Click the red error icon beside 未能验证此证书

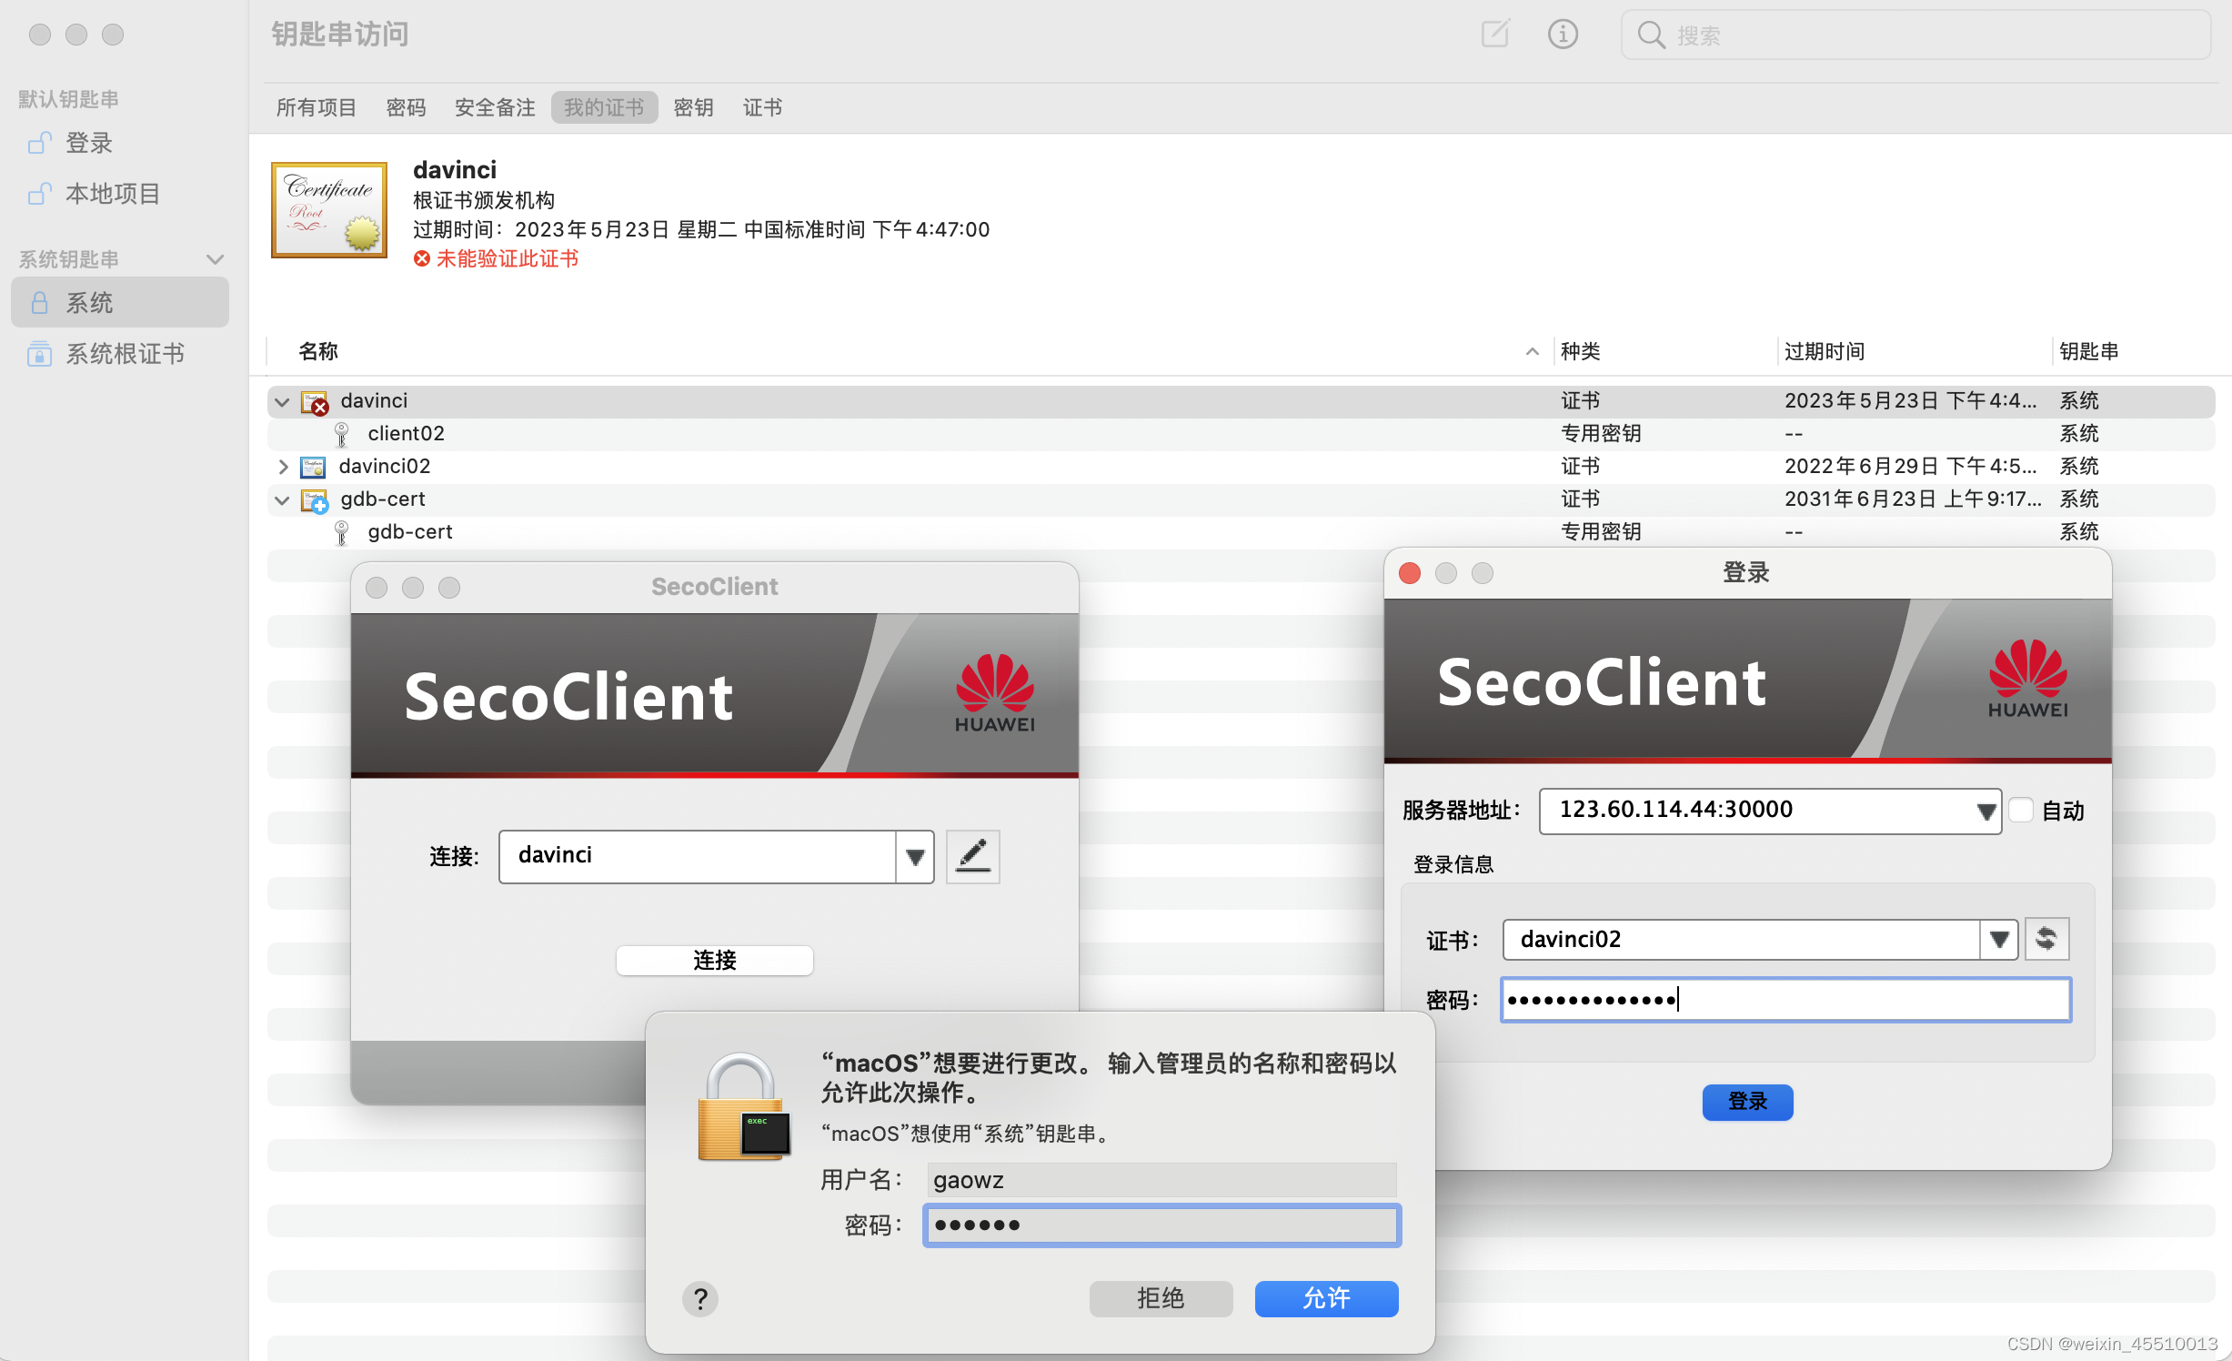click(x=422, y=259)
